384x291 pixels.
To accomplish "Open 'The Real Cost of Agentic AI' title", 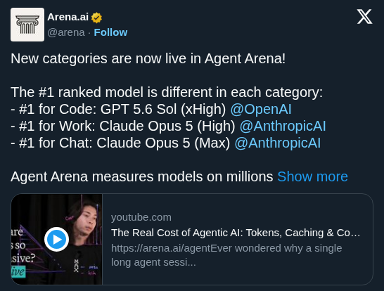I will [236, 233].
